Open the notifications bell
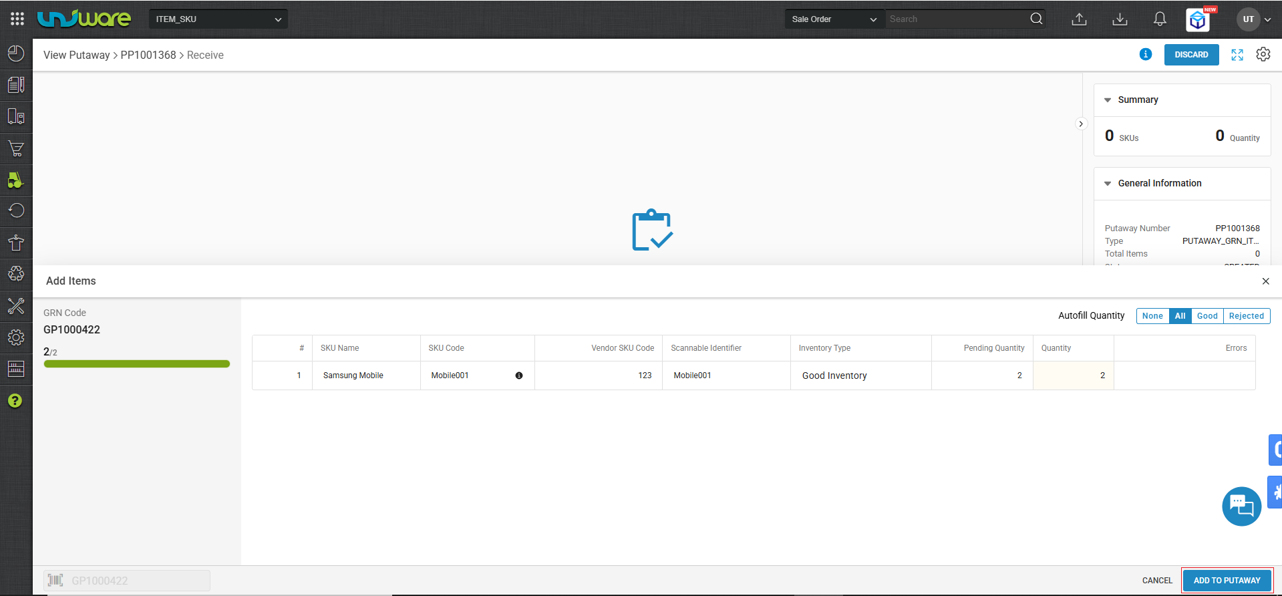 point(1160,19)
